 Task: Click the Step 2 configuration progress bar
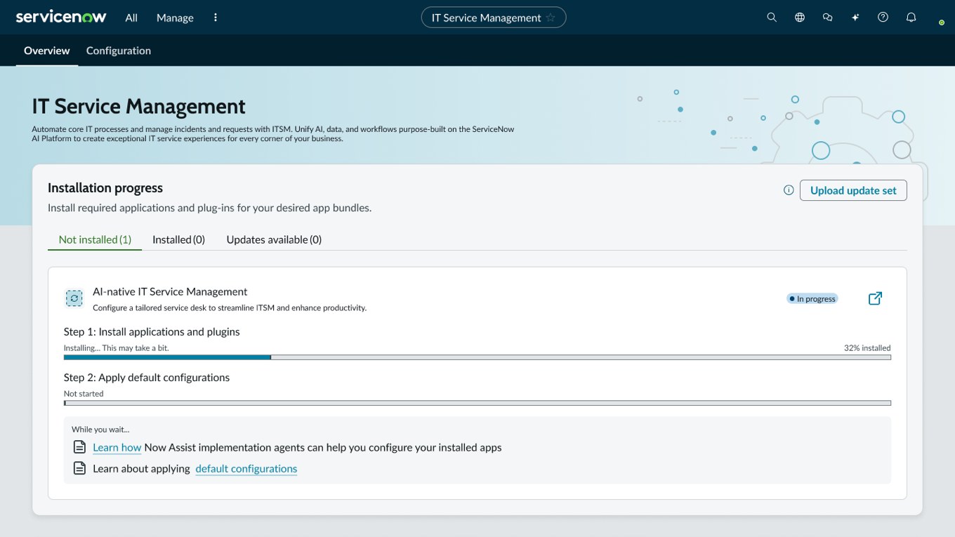[477, 403]
